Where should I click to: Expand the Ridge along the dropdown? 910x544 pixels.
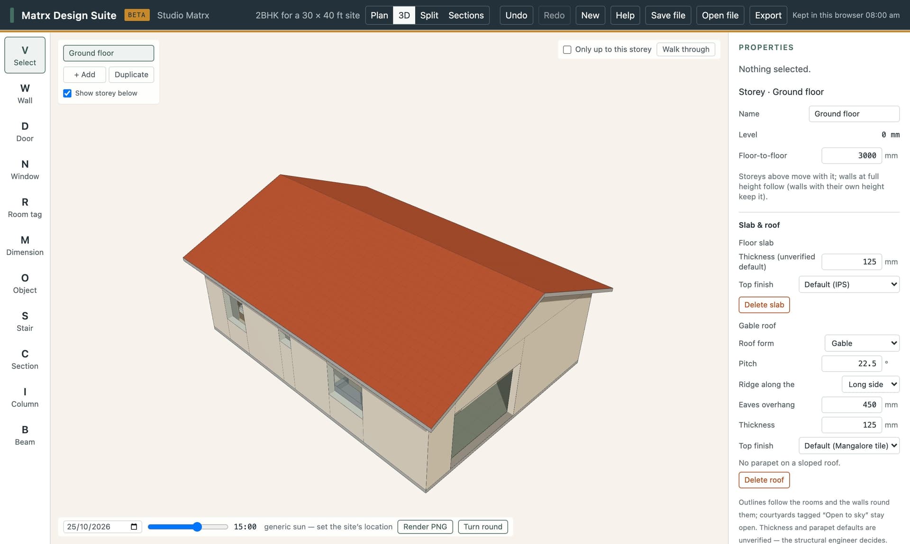pos(871,384)
